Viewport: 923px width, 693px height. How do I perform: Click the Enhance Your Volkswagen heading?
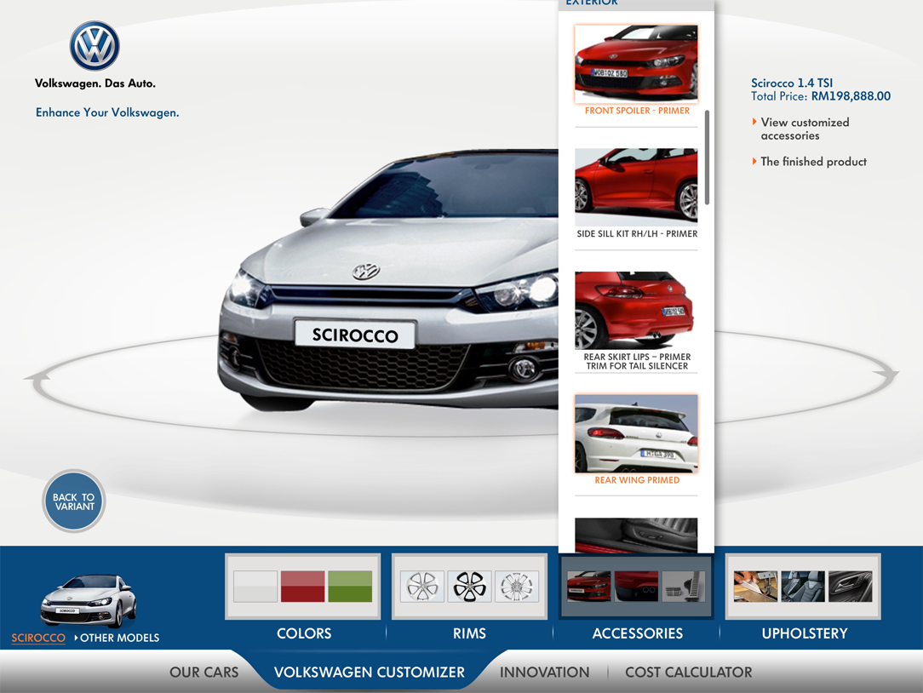pyautogui.click(x=107, y=112)
